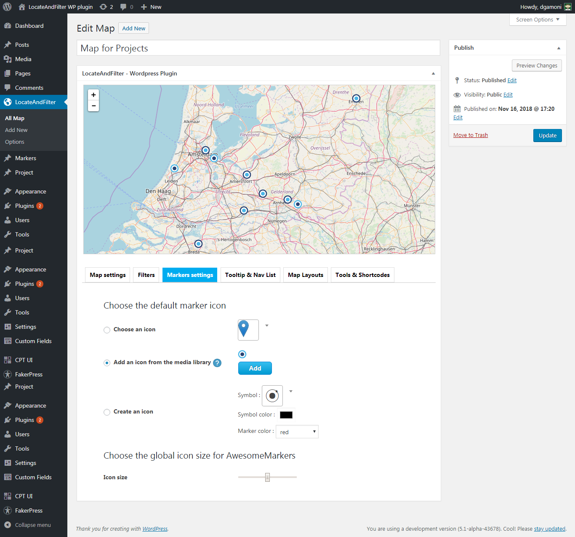Image resolution: width=575 pixels, height=537 pixels.
Task: Select the 'Choose an icon' radio option
Action: click(107, 330)
